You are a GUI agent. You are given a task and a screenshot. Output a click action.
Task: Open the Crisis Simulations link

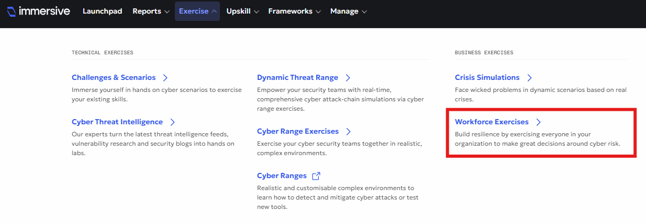coord(487,77)
